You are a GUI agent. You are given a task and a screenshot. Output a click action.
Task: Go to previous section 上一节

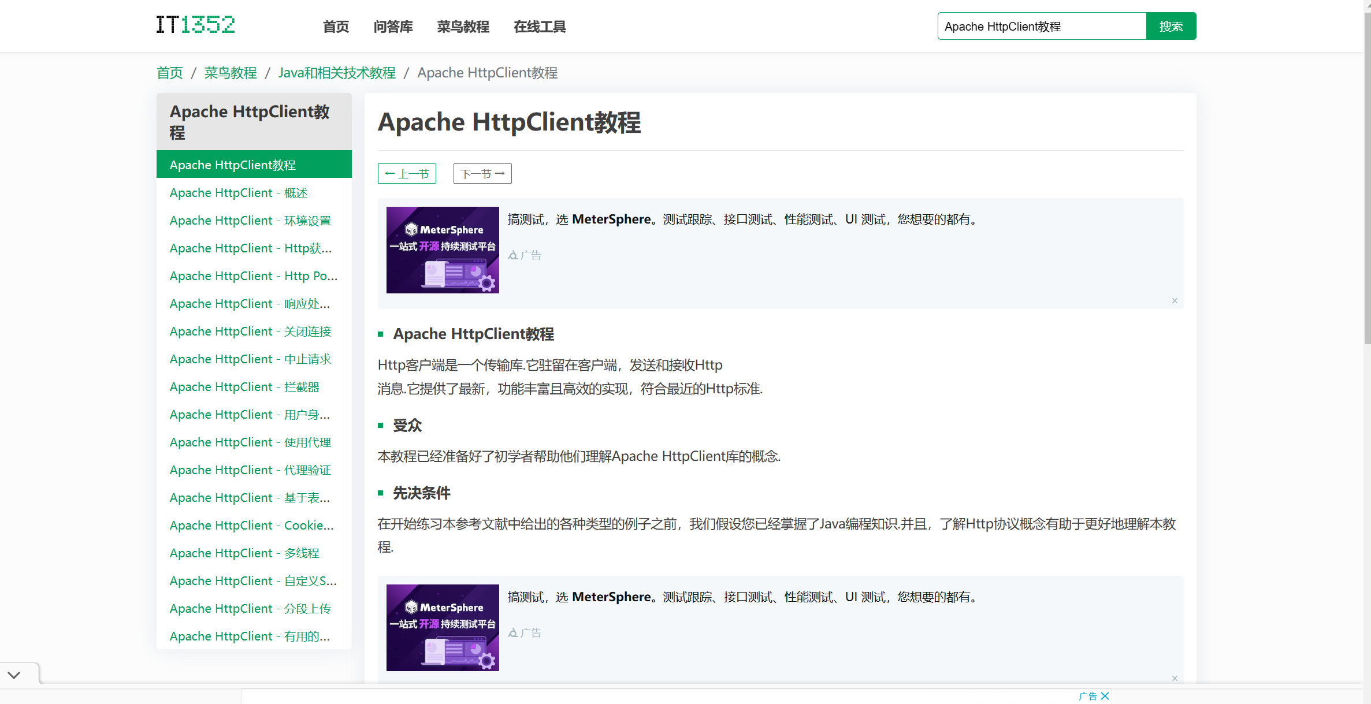[407, 174]
